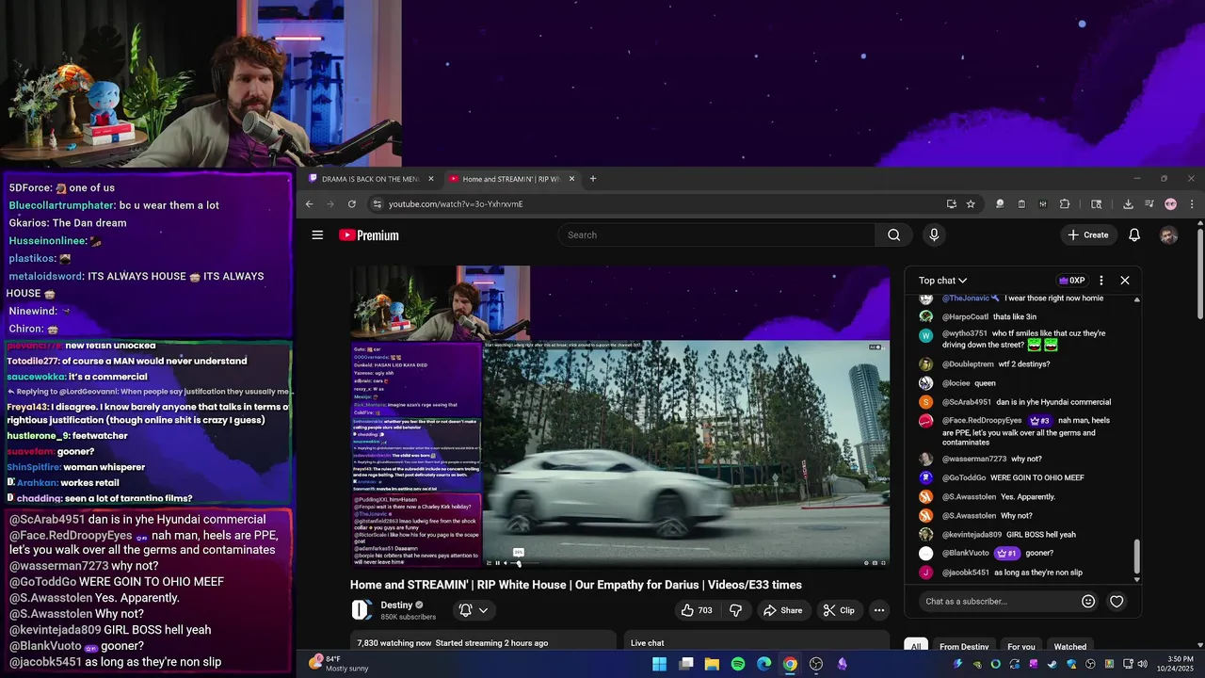1205x678 pixels.
Task: Open the YouTube hamburger guide menu
Action: point(317,235)
